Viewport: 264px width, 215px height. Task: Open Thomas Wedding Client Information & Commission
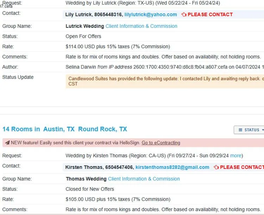coord(144,179)
